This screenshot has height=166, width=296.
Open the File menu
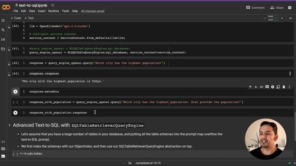pyautogui.click(x=16, y=11)
